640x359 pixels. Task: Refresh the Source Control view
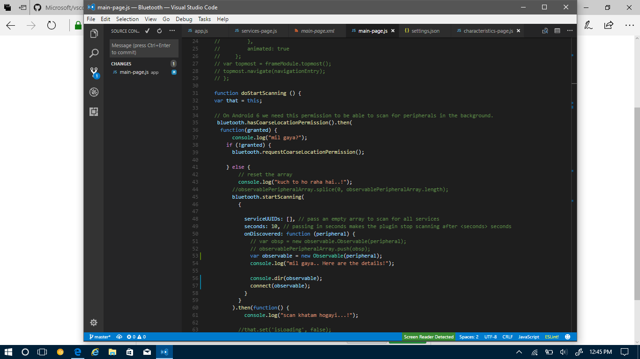pyautogui.click(x=159, y=30)
